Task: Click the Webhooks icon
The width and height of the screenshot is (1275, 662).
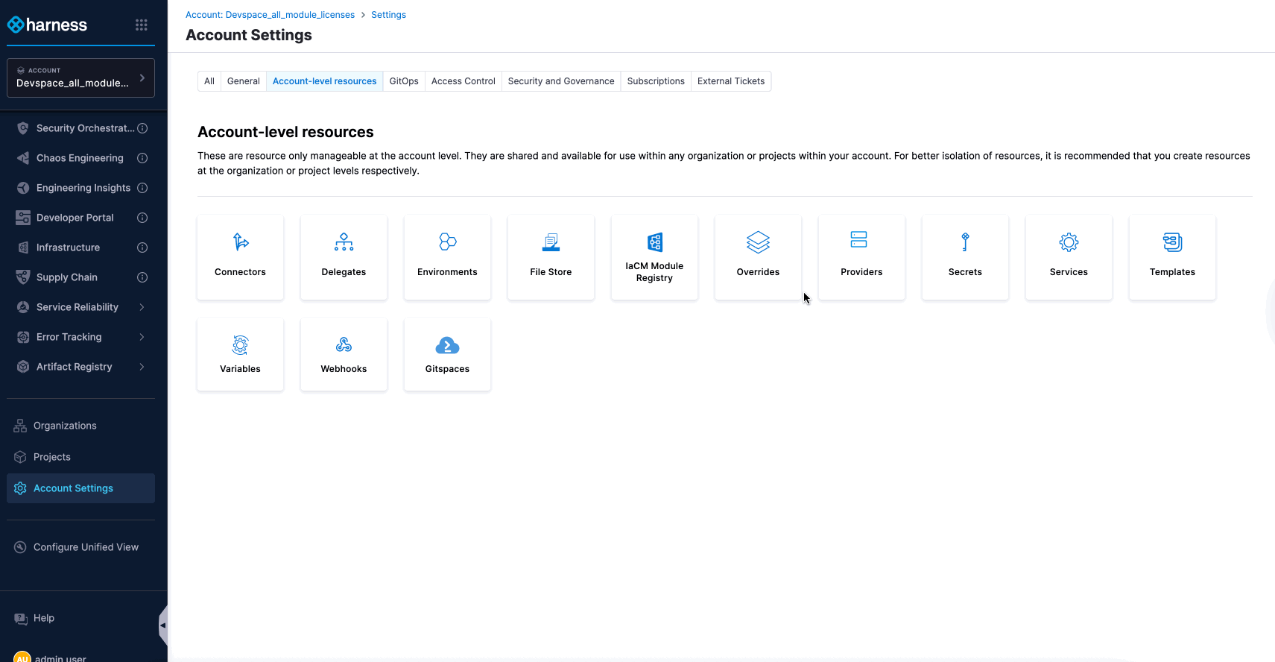Action: click(344, 345)
